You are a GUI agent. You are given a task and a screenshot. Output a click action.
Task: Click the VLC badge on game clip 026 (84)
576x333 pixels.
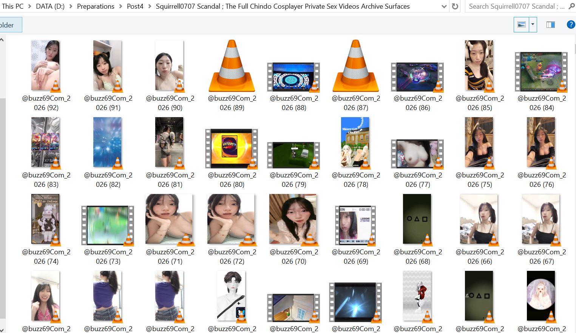tap(562, 86)
